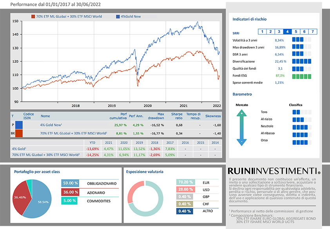
Task: Click the -14,25% benchmark YTD value
Action: point(92,155)
